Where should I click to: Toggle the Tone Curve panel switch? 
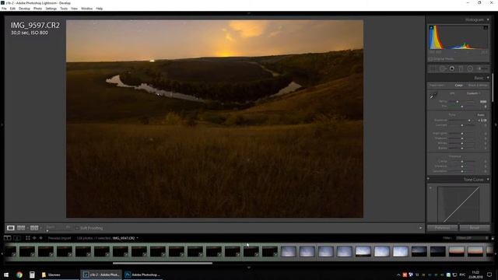tap(428, 179)
